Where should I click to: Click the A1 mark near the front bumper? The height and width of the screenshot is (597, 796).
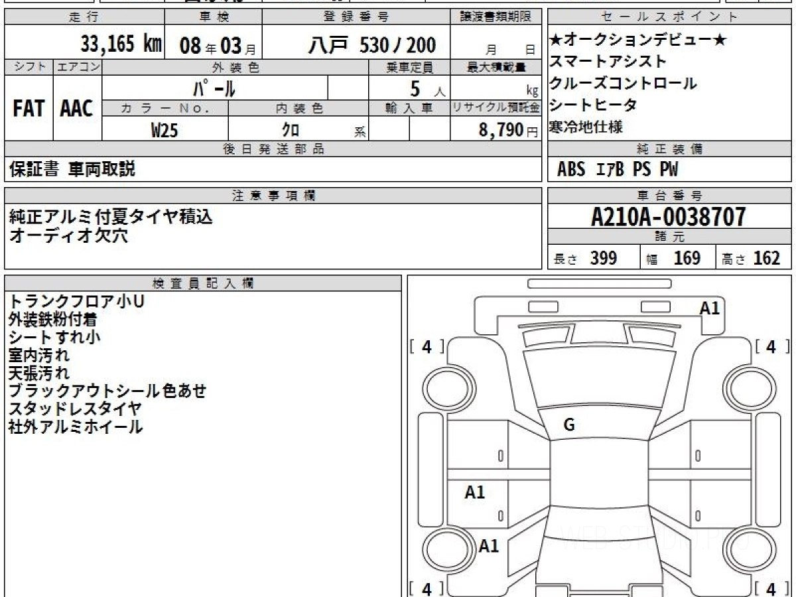[709, 308]
